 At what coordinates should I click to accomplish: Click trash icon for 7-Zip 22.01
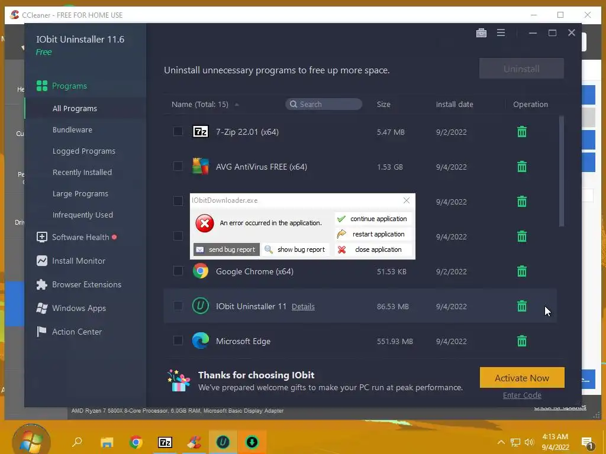522,132
